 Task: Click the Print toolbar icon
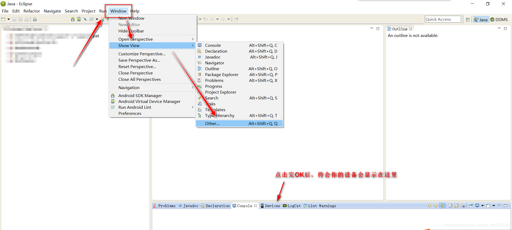(x=26, y=19)
